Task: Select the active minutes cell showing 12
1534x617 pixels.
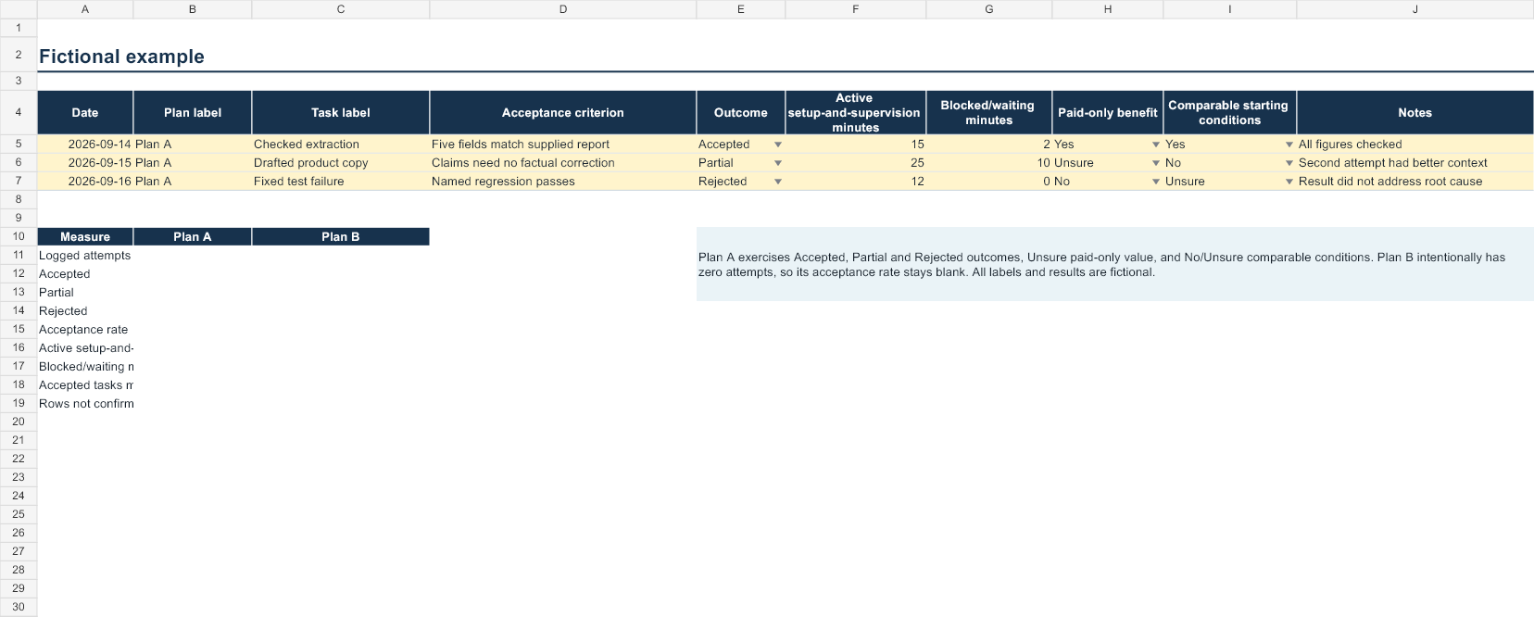Action: (x=856, y=182)
